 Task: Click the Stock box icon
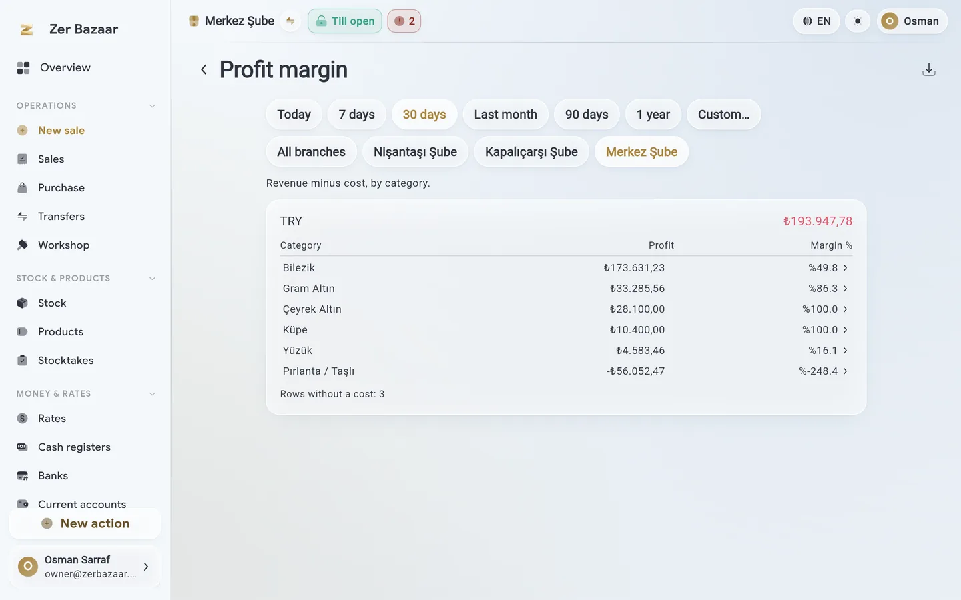click(22, 303)
